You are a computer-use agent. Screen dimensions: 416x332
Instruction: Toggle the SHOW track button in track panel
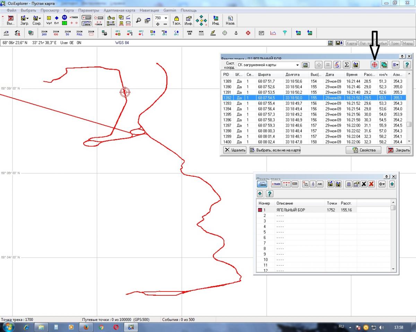(262, 184)
